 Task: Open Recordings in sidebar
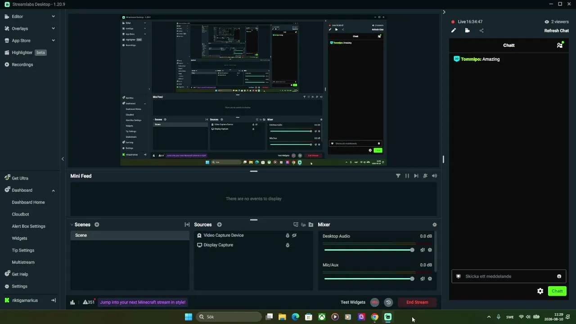click(19, 64)
